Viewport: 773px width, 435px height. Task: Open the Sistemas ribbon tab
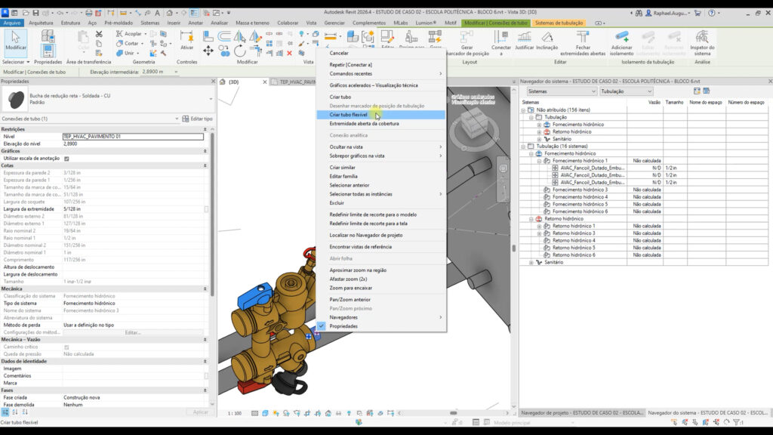tap(150, 23)
